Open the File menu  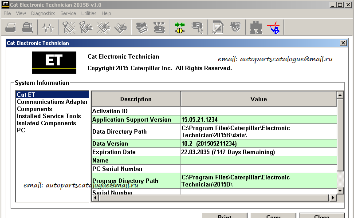coord(7,13)
